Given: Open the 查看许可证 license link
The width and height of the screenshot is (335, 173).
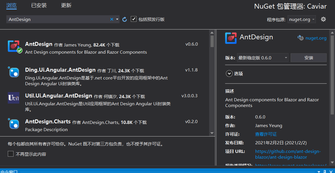Looking at the screenshot, I should [266, 134].
